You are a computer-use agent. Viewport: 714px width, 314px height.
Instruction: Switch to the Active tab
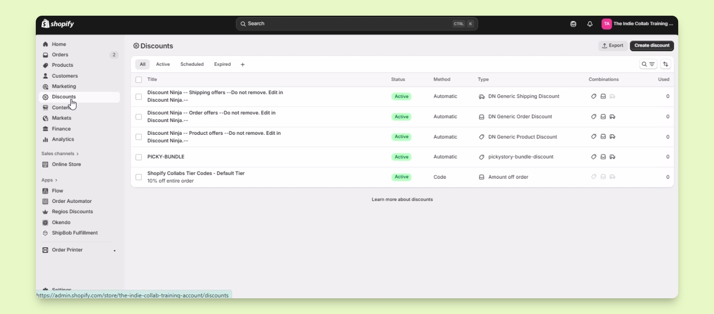[x=163, y=64]
